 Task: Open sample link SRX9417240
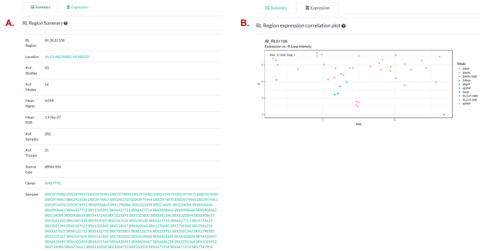97,215
